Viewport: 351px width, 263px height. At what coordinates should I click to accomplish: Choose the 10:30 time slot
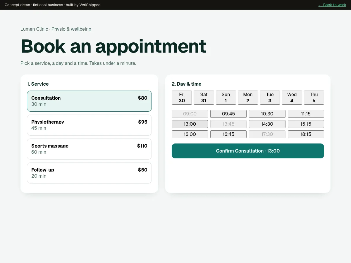pos(267,114)
